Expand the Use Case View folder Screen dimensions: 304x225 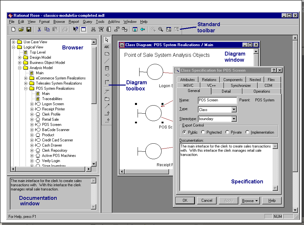13,42
